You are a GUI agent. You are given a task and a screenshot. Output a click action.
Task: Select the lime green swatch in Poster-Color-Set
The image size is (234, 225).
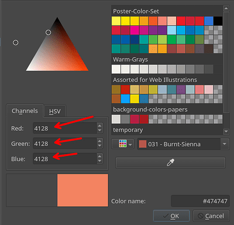click(163, 40)
